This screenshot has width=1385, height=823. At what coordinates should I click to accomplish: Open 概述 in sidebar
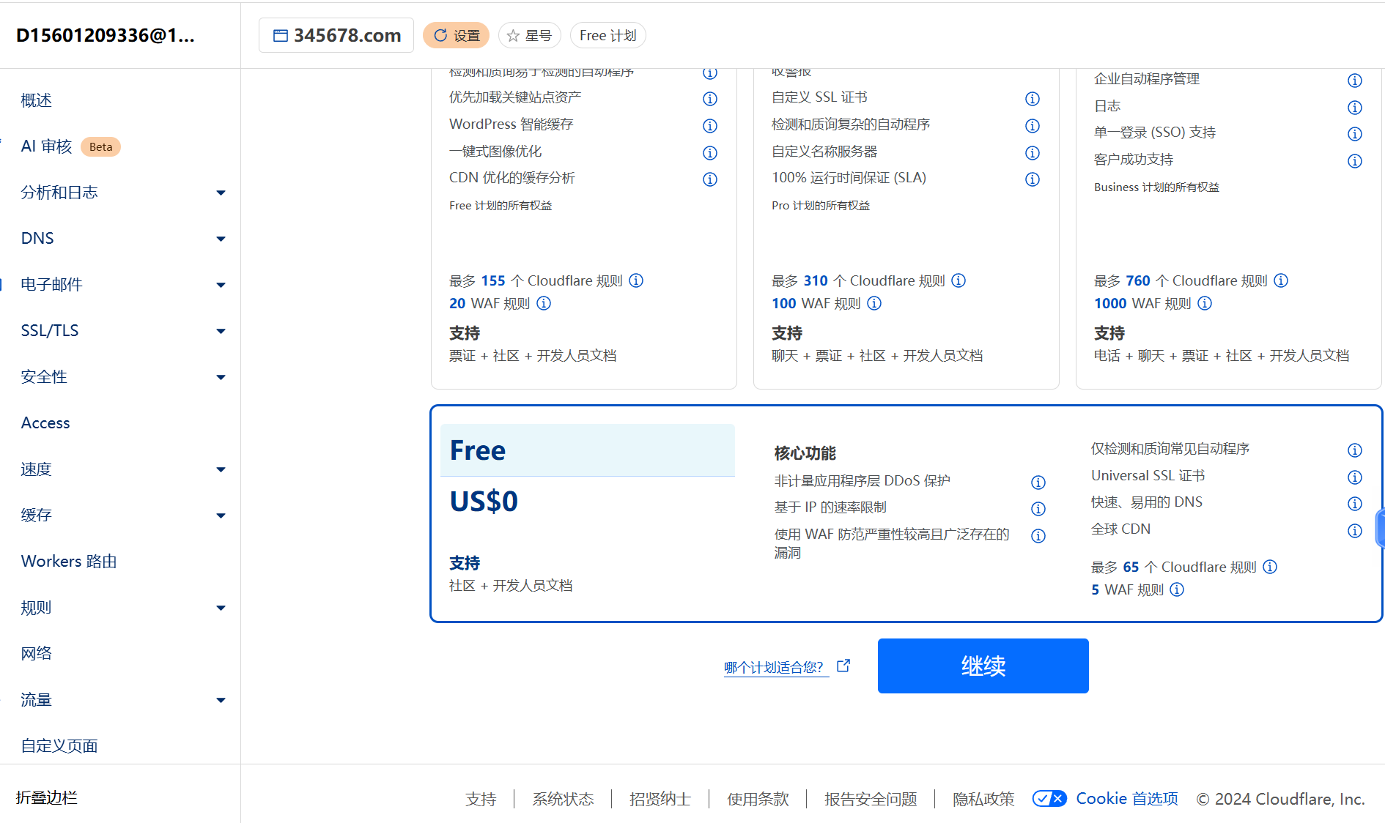pyautogui.click(x=37, y=100)
